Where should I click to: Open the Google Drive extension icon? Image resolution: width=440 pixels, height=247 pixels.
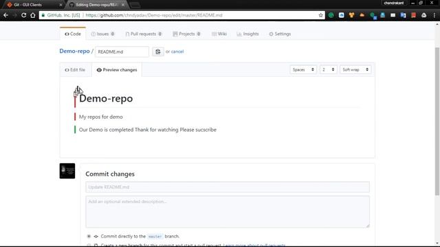pos(423,15)
